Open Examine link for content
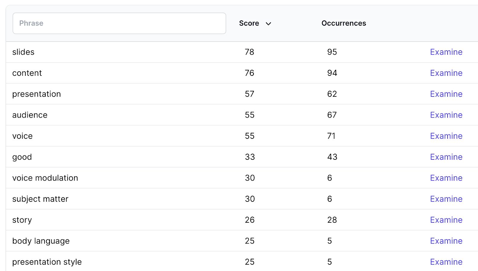This screenshot has width=478, height=271. pos(446,73)
